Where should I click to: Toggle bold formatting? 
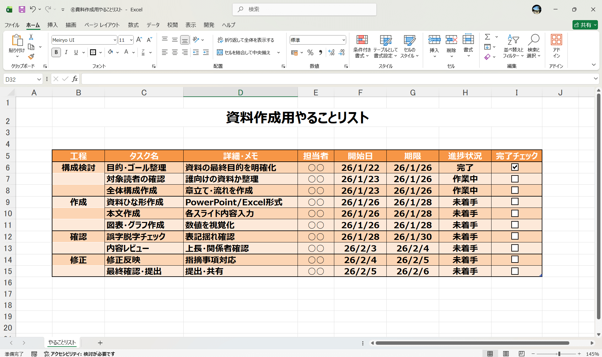pos(56,52)
